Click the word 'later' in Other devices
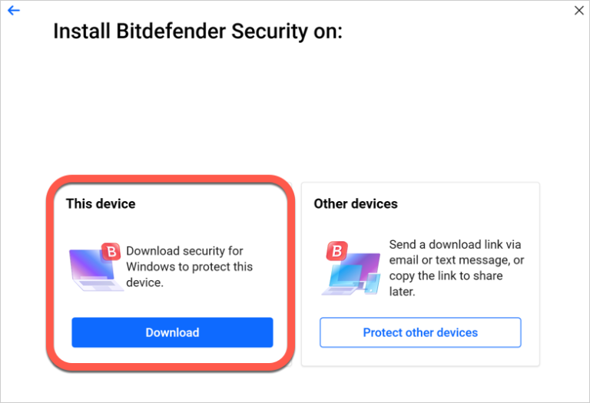Screen dimensions: 590x403 402,292
